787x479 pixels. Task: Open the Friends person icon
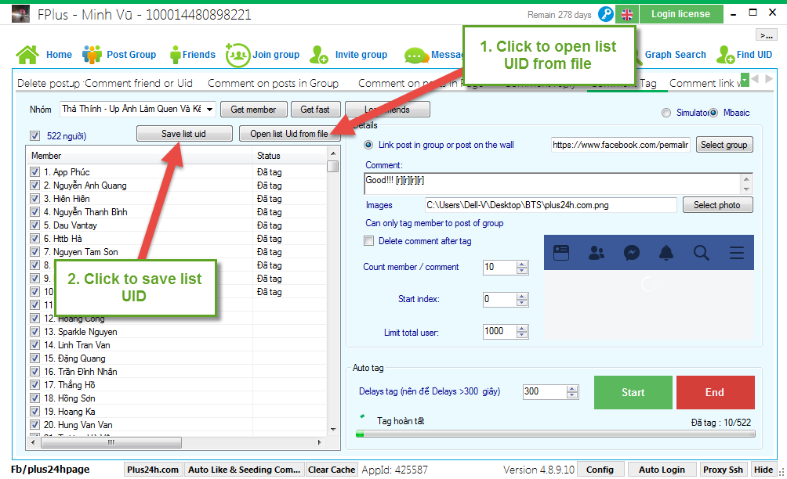coord(175,55)
